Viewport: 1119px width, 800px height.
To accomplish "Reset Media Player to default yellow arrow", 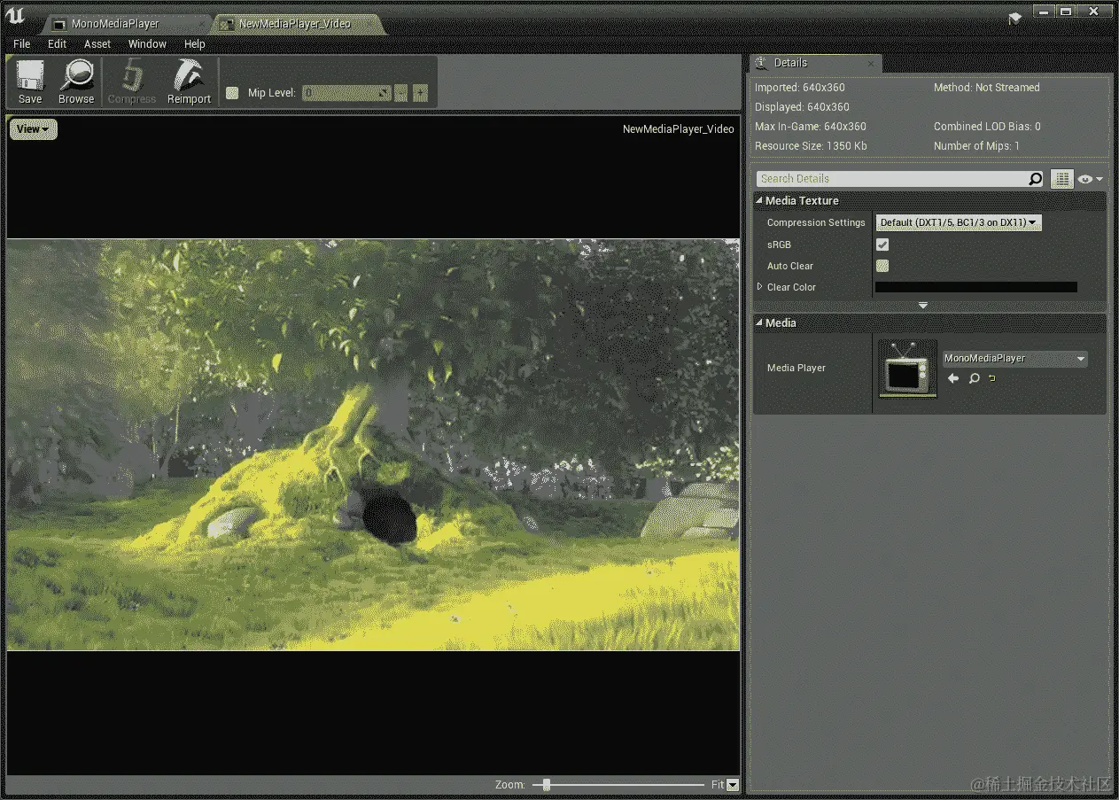I will 992,378.
